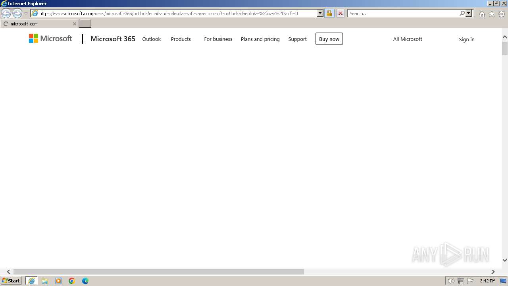Click the vertical scrollbar up arrow
Image resolution: width=508 pixels, height=286 pixels.
(x=505, y=37)
